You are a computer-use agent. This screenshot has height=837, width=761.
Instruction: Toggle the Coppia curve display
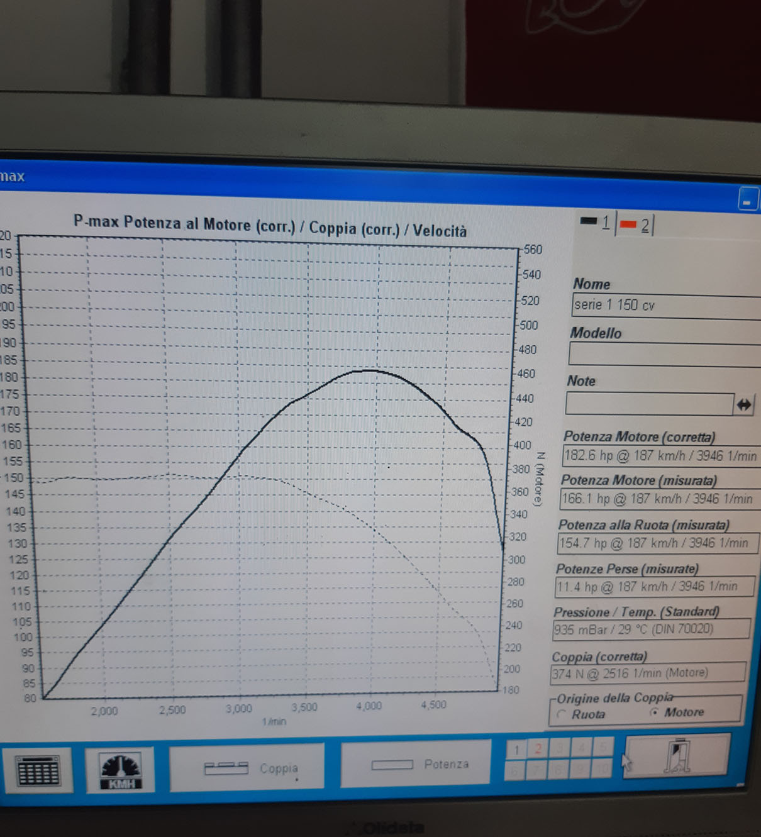click(x=247, y=768)
